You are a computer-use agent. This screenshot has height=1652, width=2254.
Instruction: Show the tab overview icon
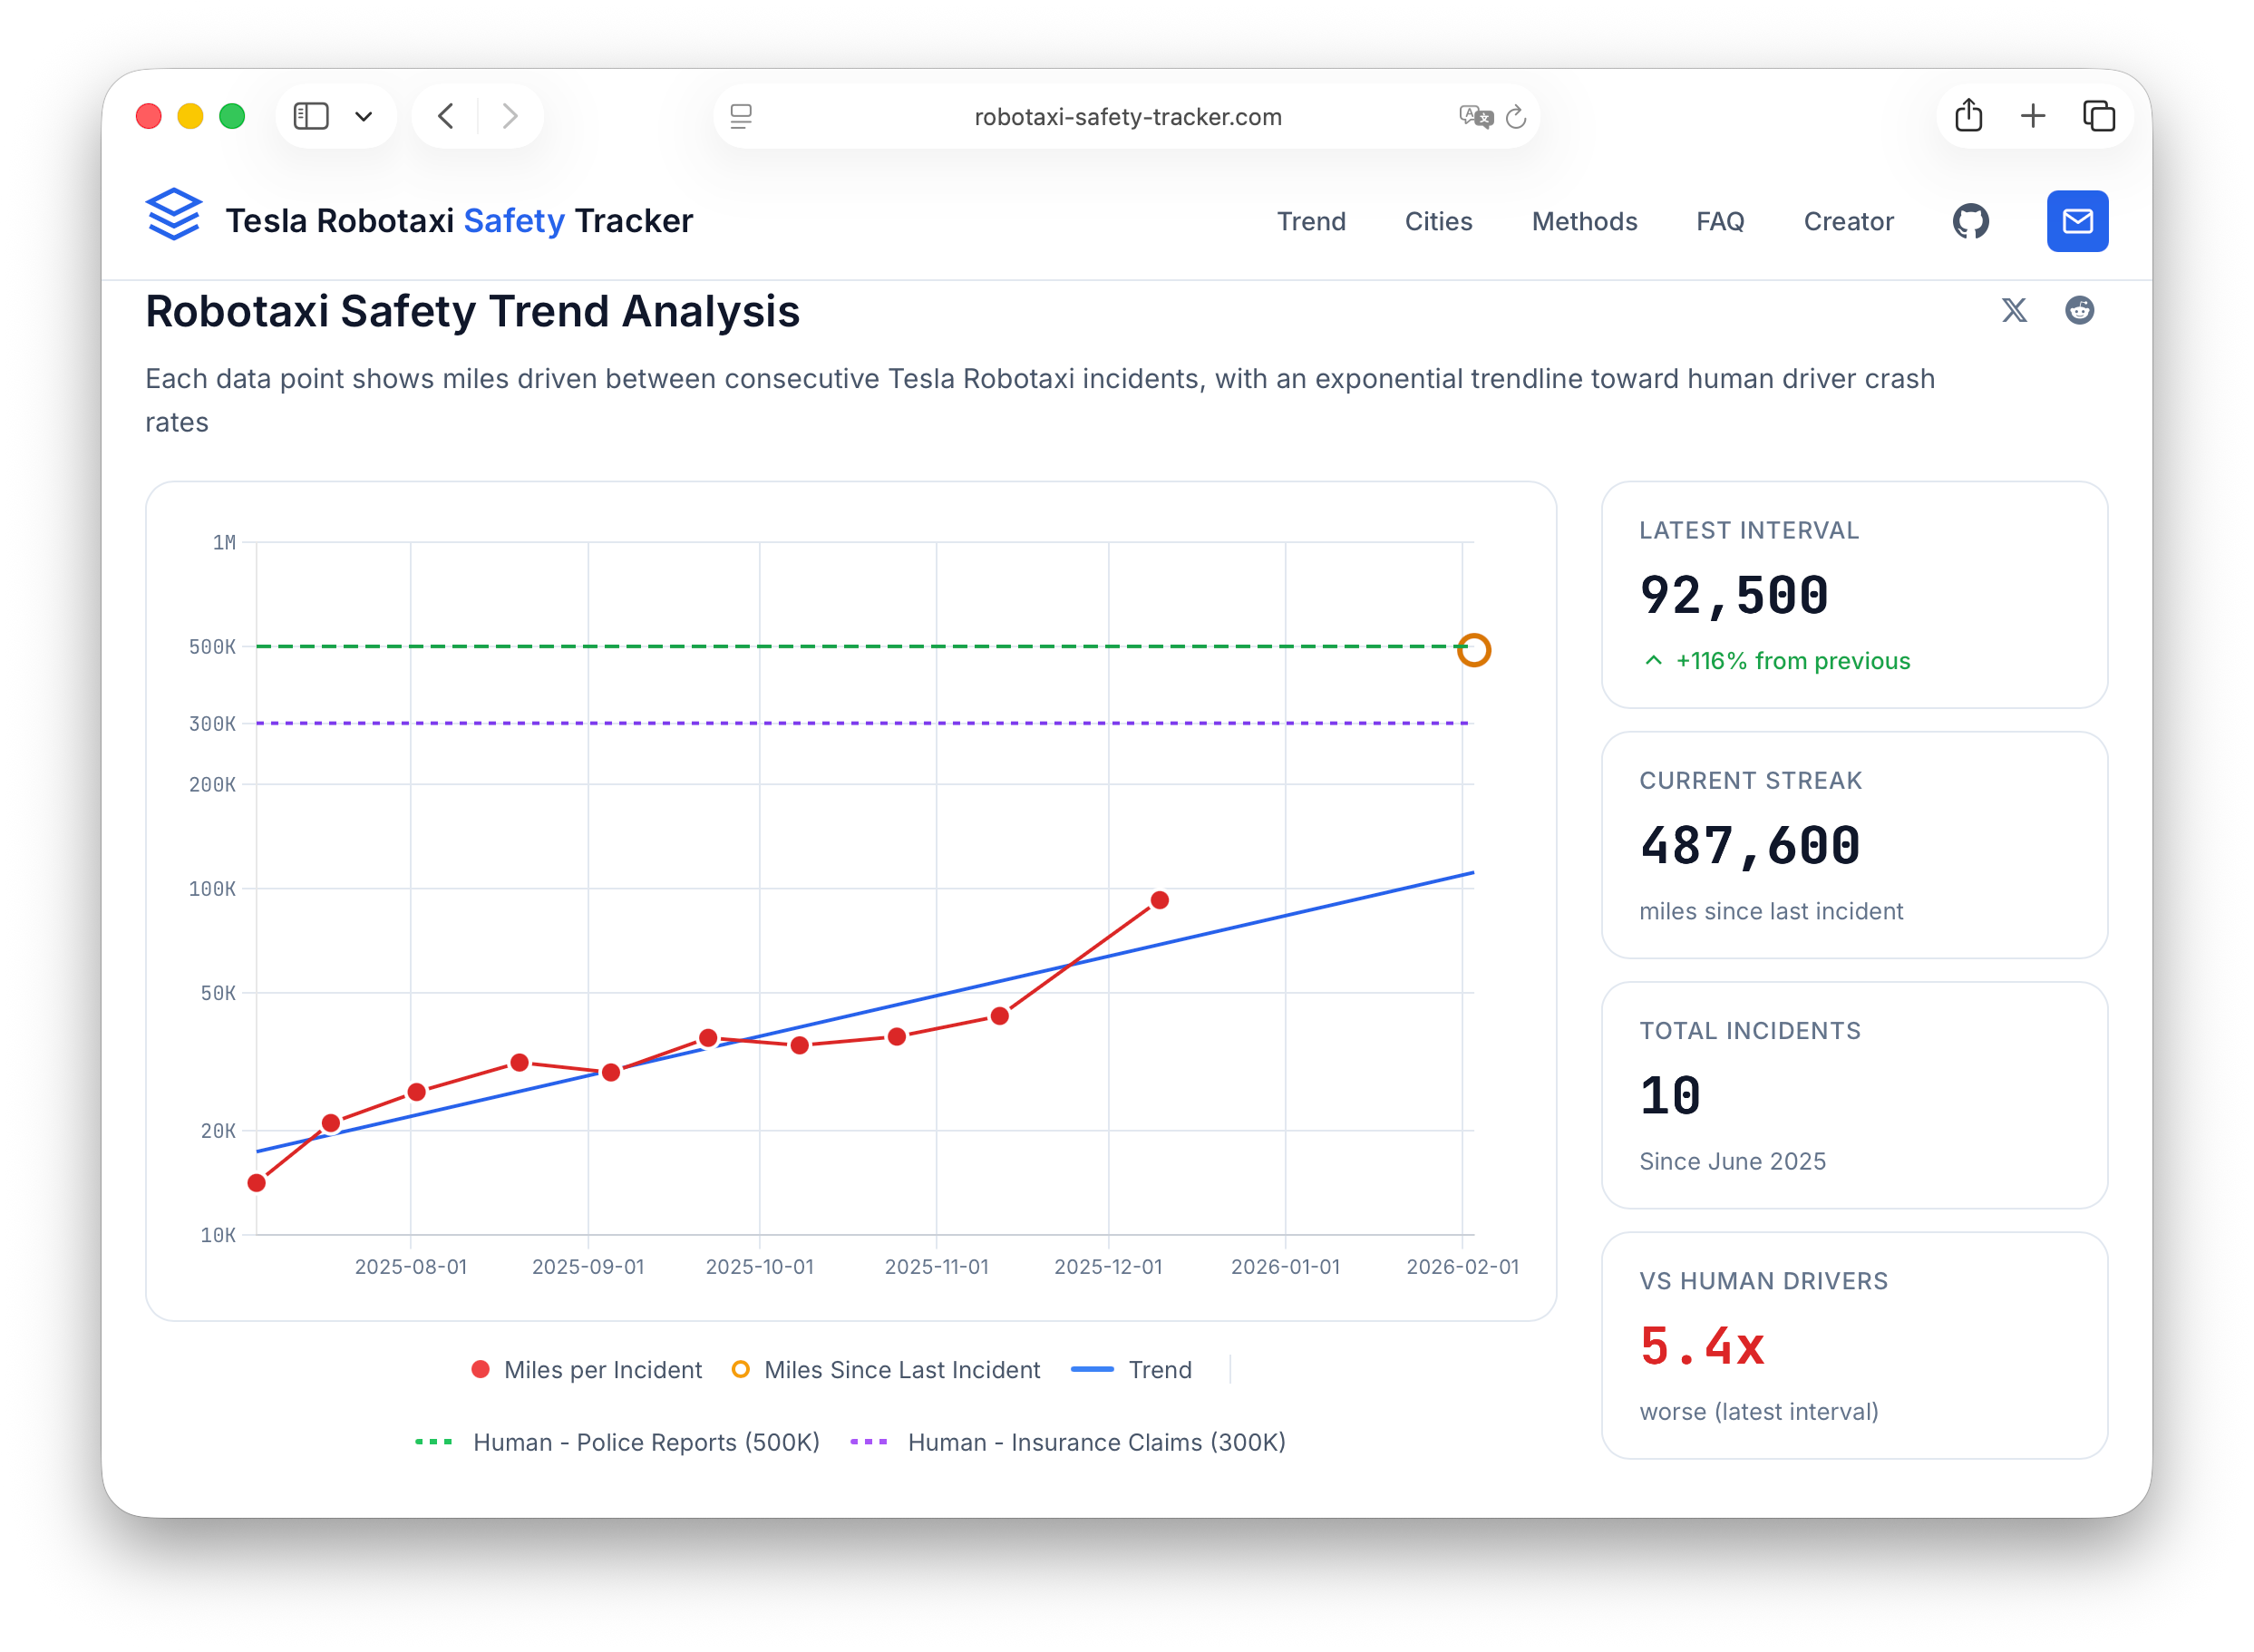coord(2098,116)
